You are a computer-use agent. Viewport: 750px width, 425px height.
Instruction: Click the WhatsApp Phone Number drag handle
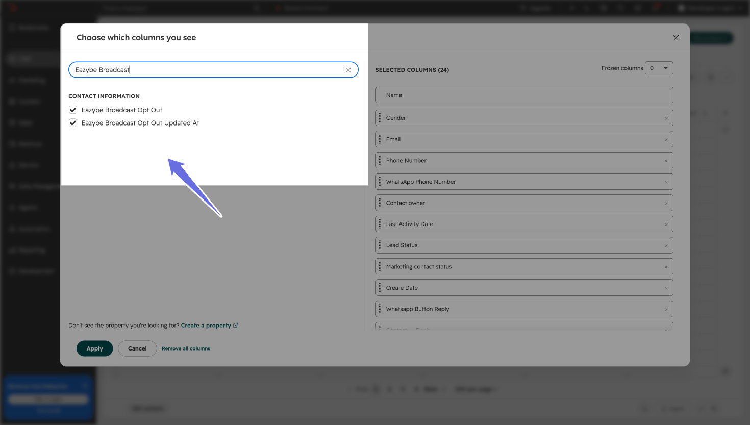tap(380, 182)
